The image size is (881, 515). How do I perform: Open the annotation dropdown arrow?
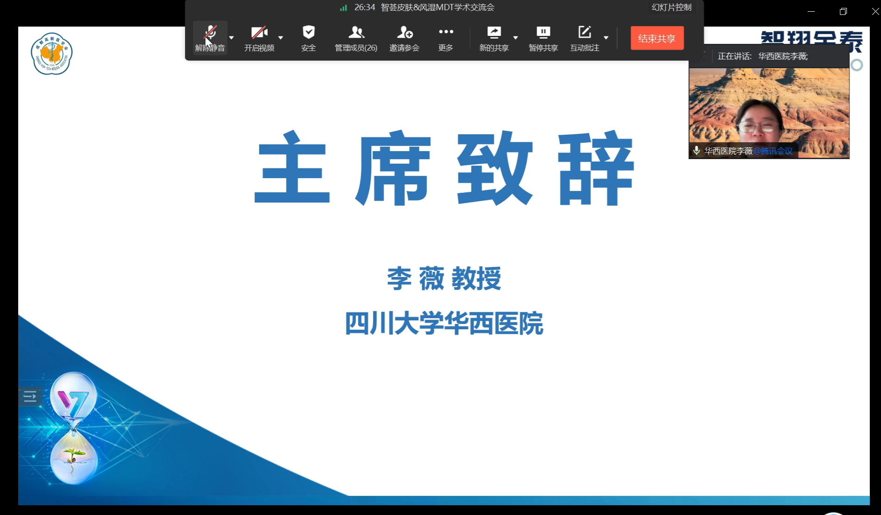pos(606,37)
